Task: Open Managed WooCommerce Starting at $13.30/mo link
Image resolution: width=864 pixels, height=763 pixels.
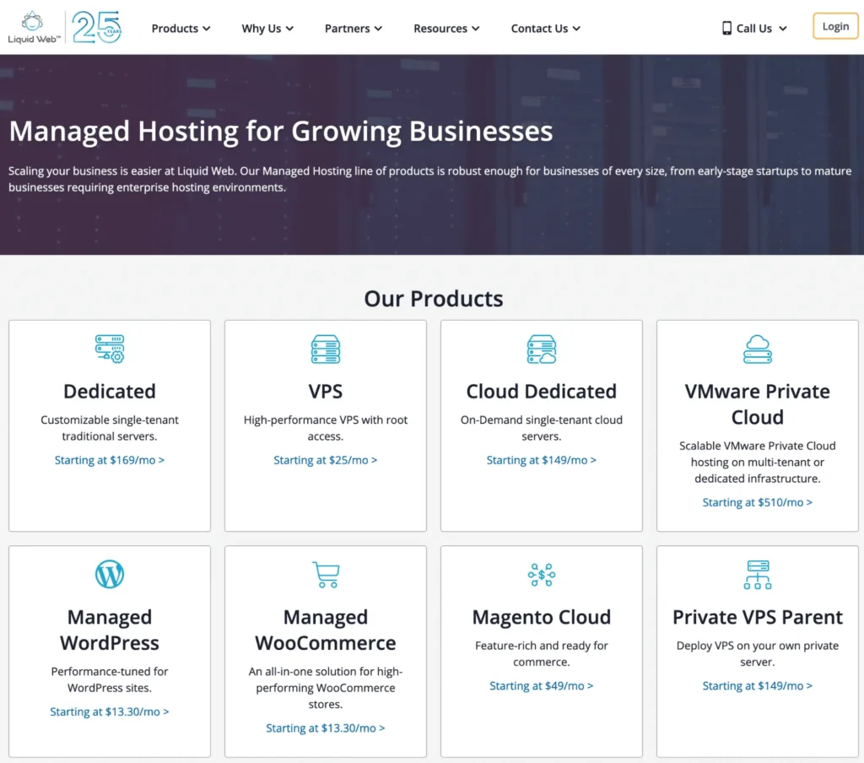Action: (x=326, y=729)
